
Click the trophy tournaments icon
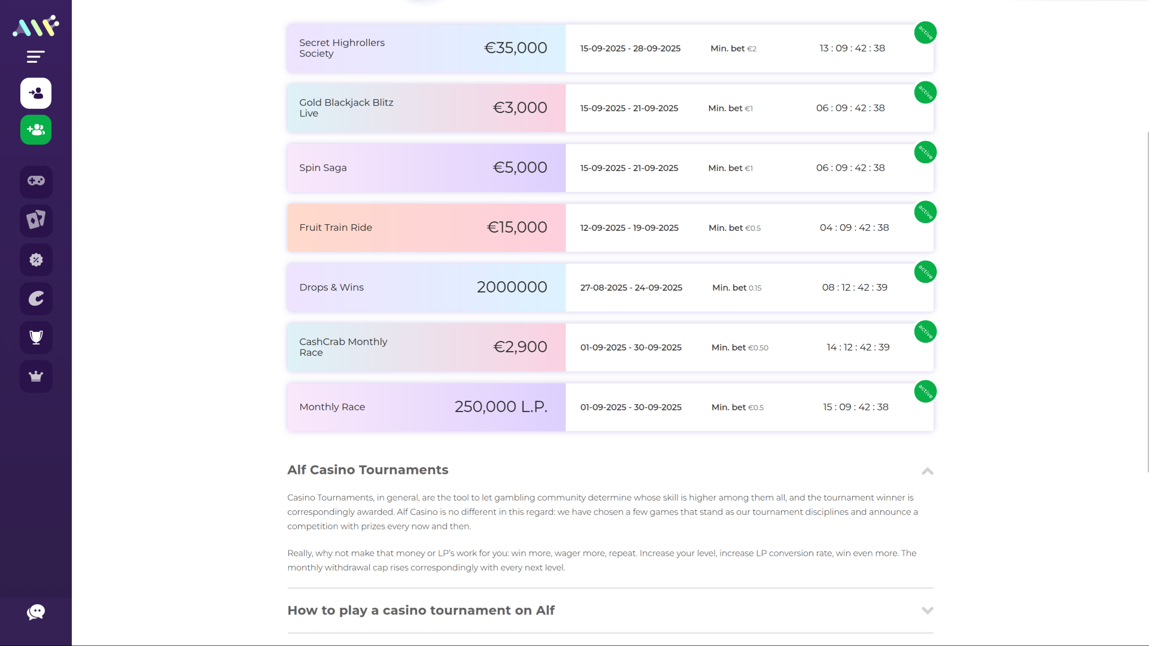36,337
